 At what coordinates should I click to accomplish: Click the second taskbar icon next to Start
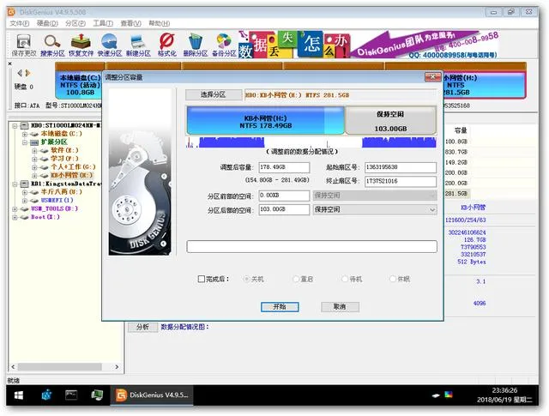tap(46, 395)
